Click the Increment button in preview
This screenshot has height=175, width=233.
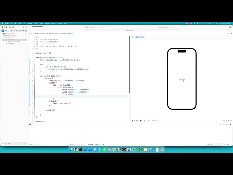pyautogui.click(x=182, y=81)
